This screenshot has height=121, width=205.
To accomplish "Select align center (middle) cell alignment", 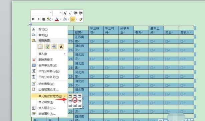I will pyautogui.click(x=75, y=101).
